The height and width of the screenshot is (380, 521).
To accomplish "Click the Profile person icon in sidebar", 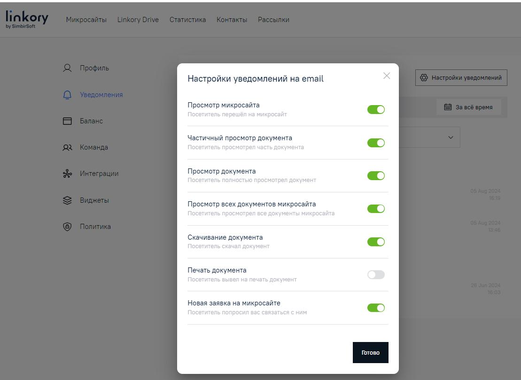I will point(67,68).
